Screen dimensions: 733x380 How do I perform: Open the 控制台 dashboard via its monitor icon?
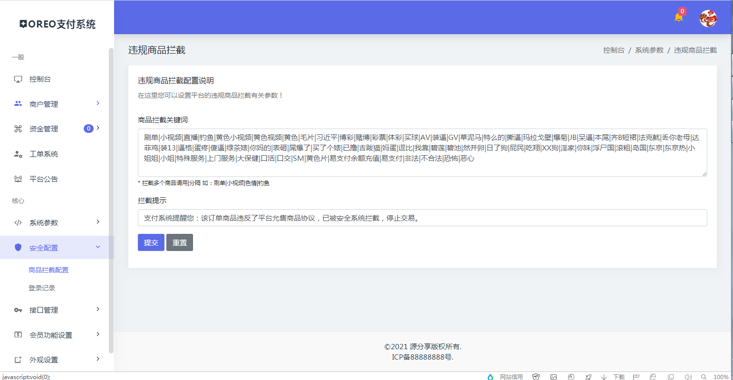coord(18,79)
